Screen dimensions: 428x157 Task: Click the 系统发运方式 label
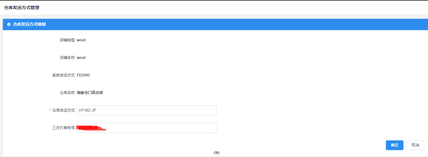click(x=64, y=75)
